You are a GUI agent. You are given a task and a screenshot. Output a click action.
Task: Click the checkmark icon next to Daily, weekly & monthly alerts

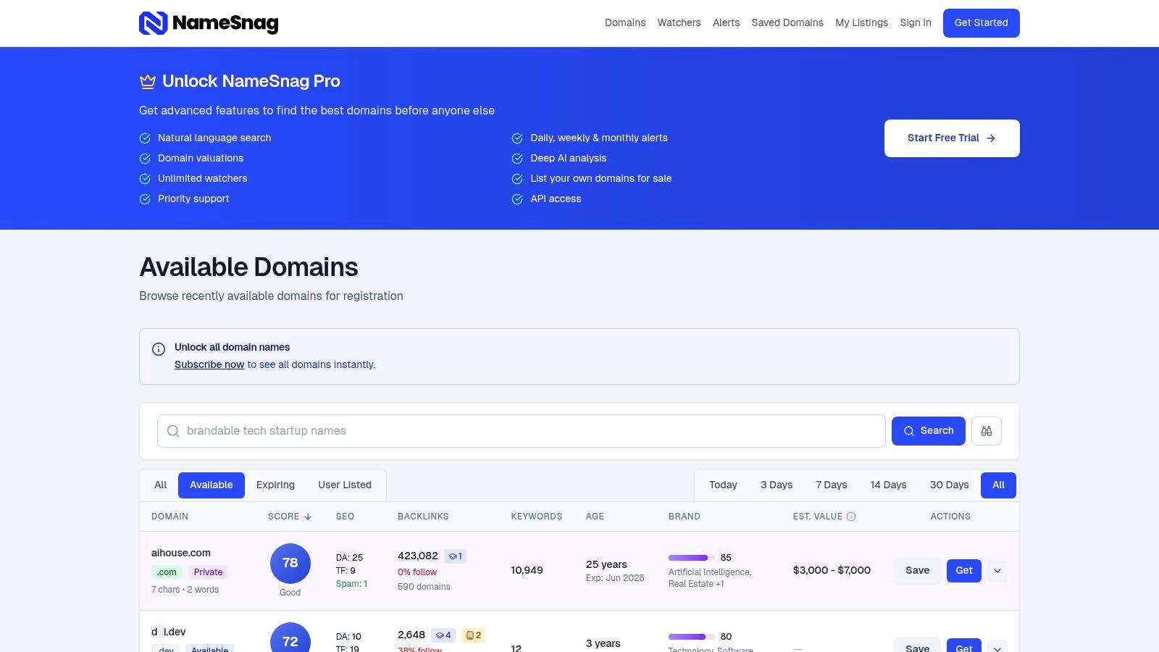click(517, 138)
